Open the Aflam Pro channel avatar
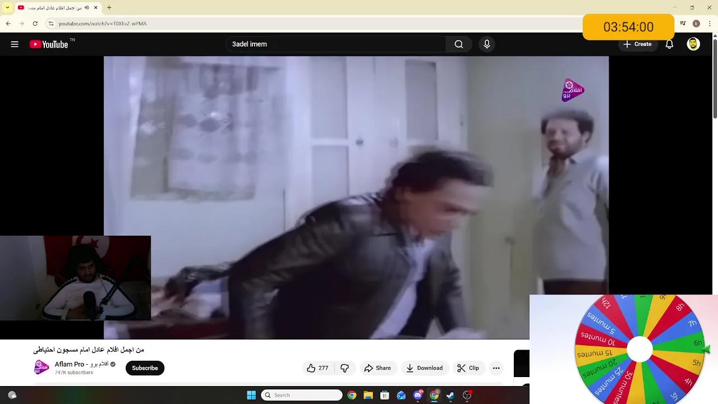The image size is (718, 404). [42, 368]
